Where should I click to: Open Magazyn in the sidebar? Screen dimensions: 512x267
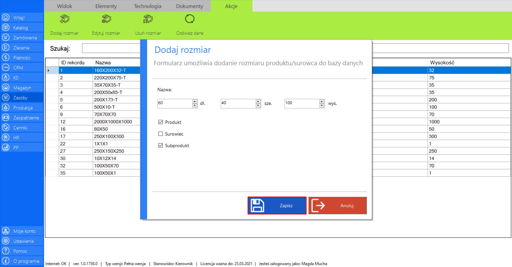tap(22, 88)
